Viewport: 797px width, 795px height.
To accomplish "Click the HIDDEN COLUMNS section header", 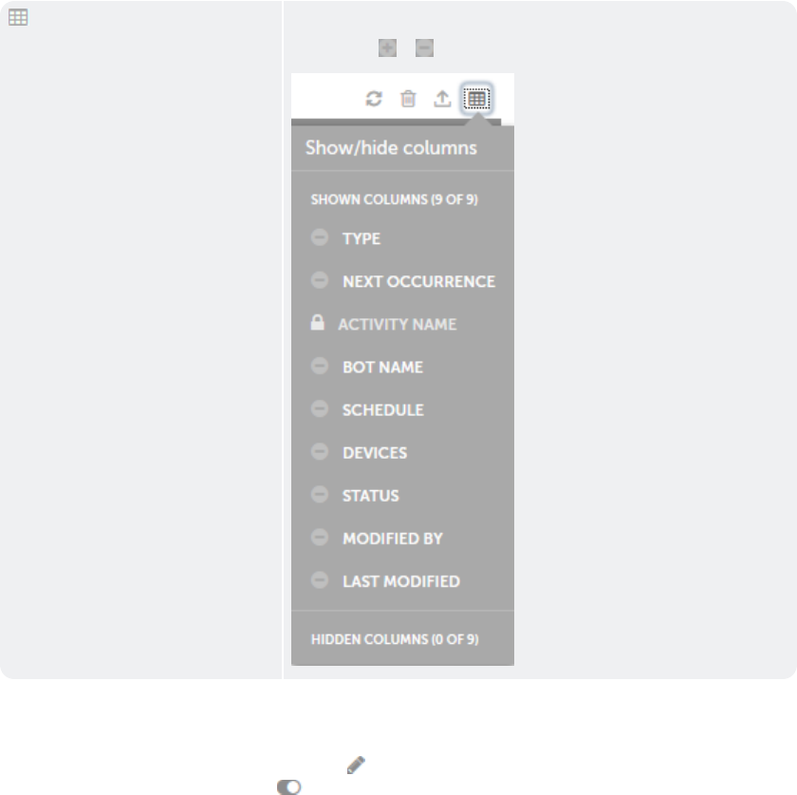I will click(x=395, y=639).
